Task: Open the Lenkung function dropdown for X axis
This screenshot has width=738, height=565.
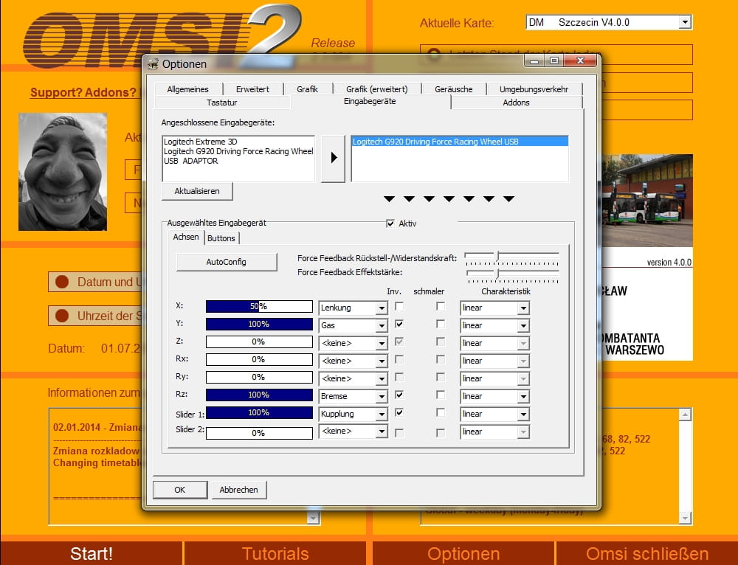Action: [x=382, y=308]
